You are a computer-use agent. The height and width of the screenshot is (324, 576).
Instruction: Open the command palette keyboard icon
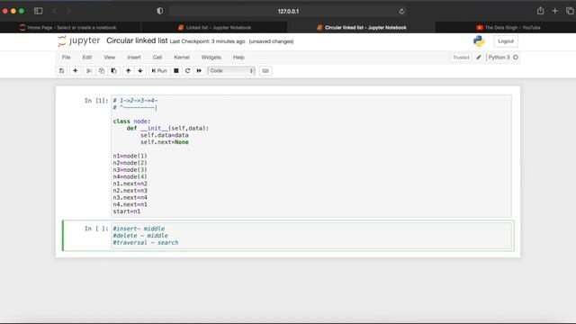[x=265, y=70]
